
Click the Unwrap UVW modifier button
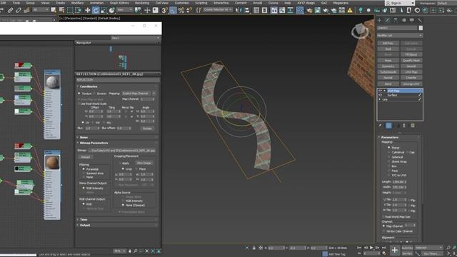click(x=411, y=84)
